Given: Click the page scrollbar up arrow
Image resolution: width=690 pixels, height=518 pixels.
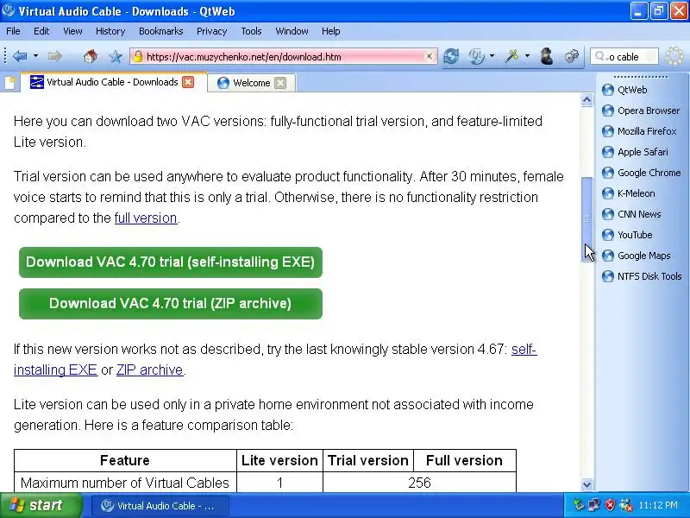Looking at the screenshot, I should (x=586, y=100).
